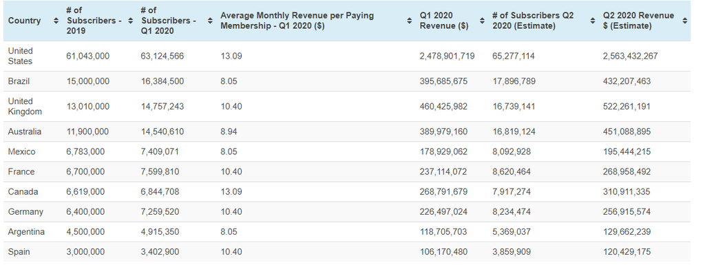Select the Spain row country cell

[x=19, y=252]
